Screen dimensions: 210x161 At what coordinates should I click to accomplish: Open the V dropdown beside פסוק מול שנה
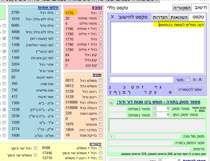coord(111,136)
